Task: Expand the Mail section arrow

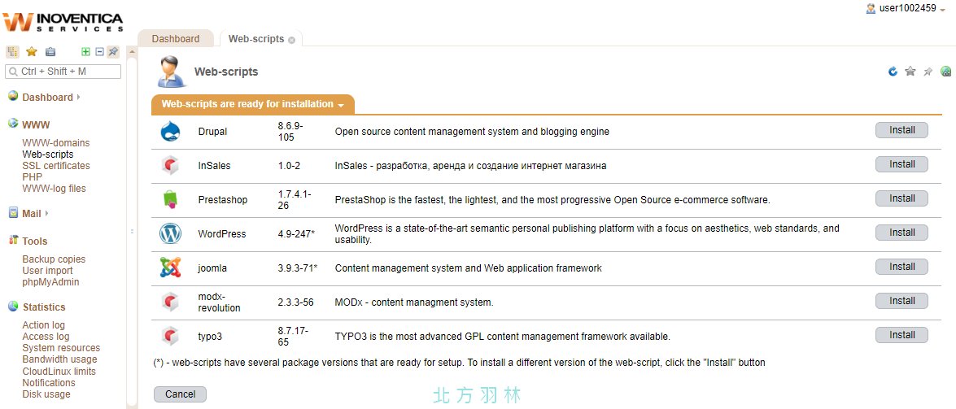Action: click(x=46, y=213)
